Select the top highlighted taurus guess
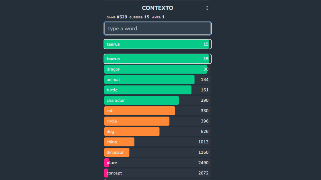The height and width of the screenshot is (180, 321). (158, 44)
